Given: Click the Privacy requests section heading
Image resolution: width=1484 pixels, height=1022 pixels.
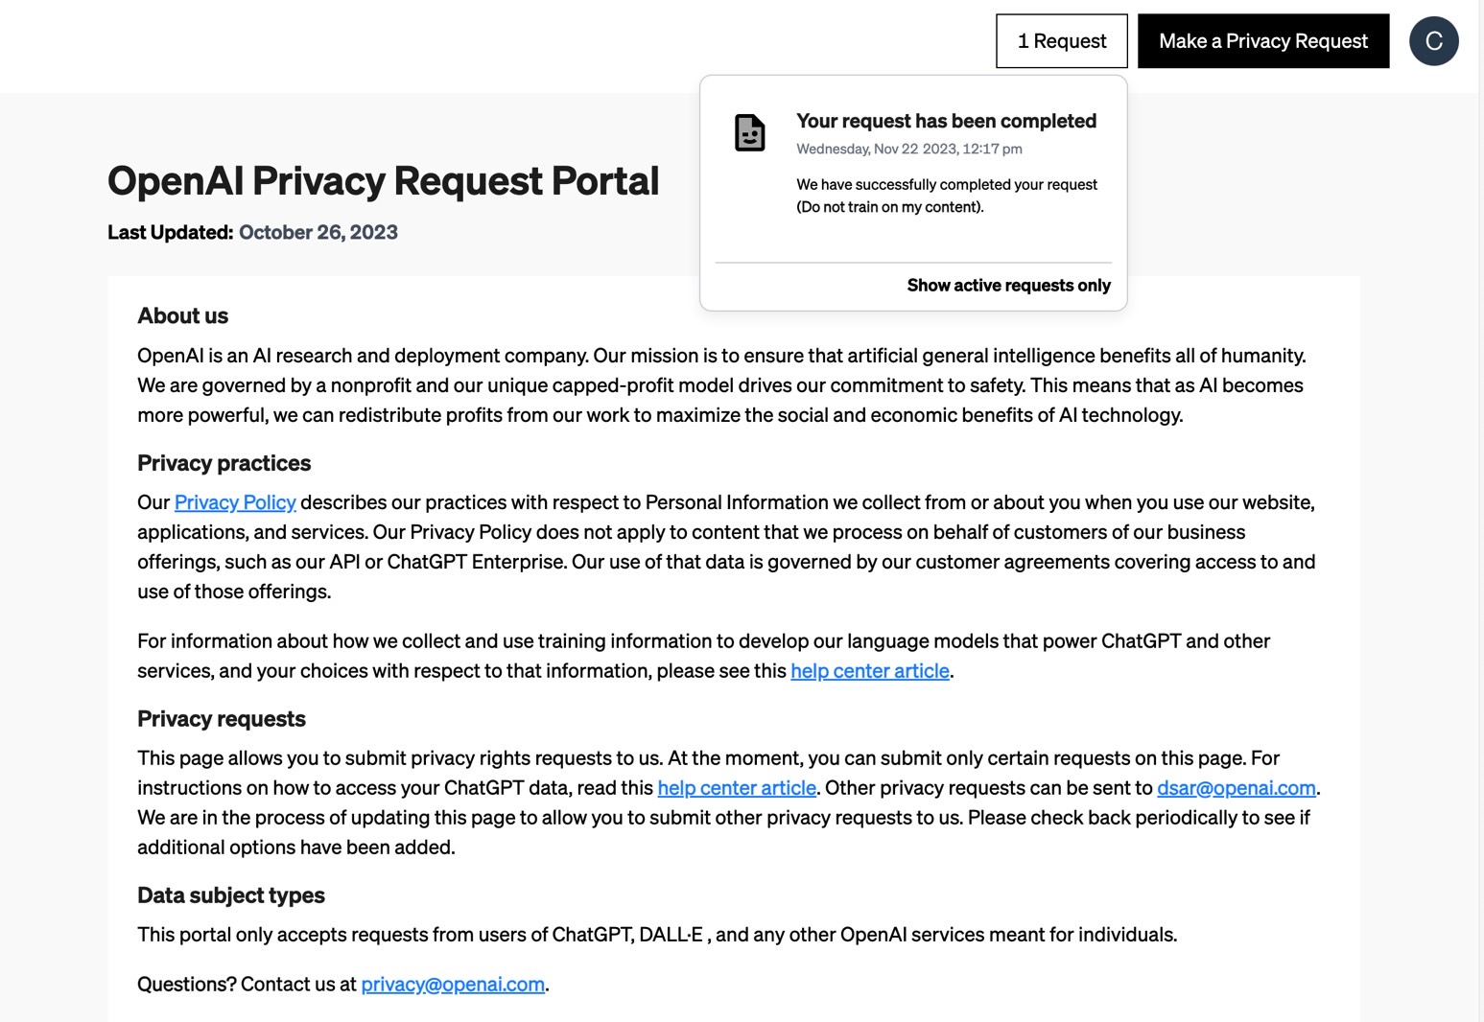Looking at the screenshot, I should [x=221, y=719].
